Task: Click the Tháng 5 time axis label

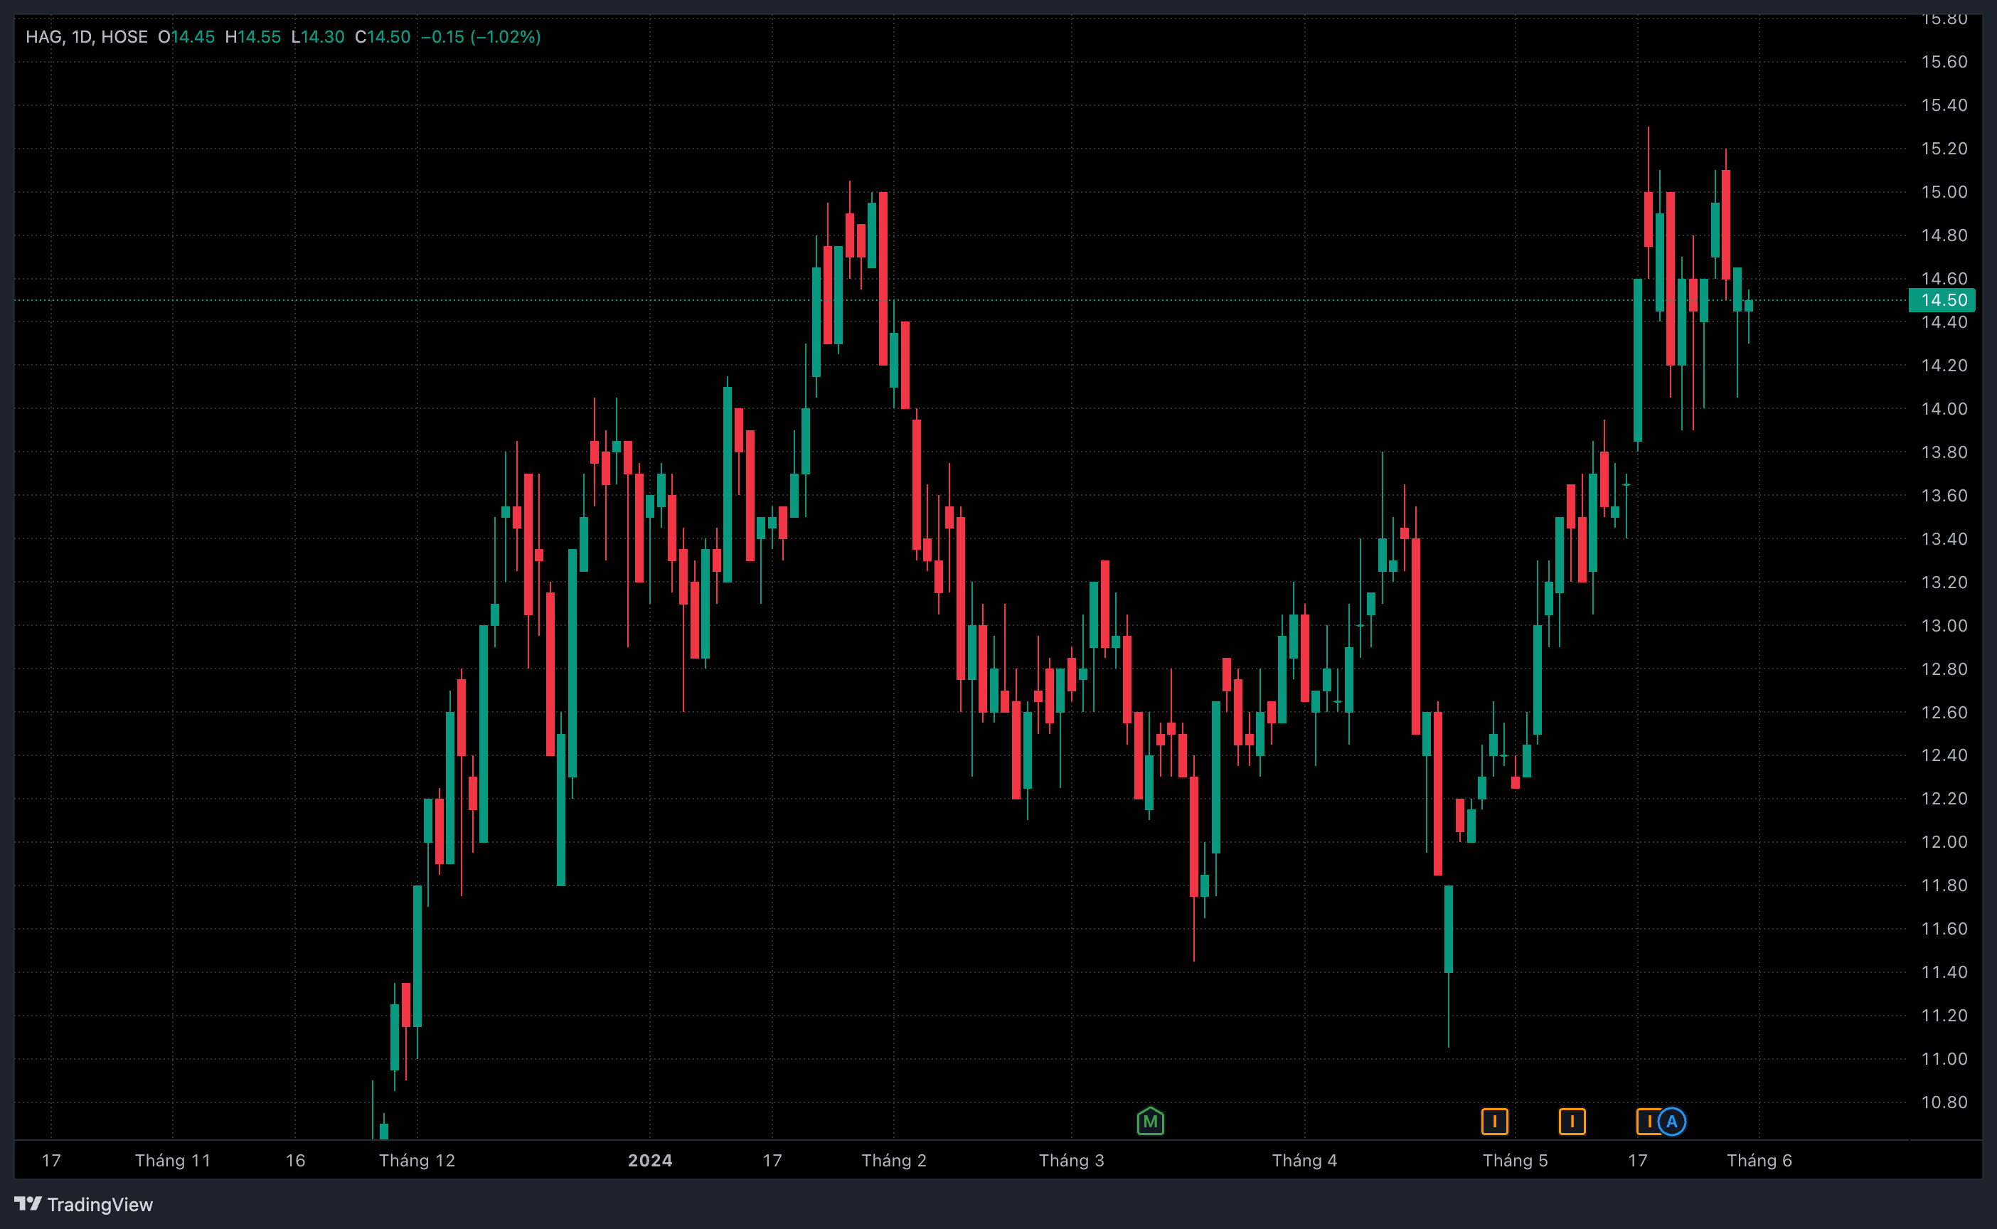Action: (x=1515, y=1160)
